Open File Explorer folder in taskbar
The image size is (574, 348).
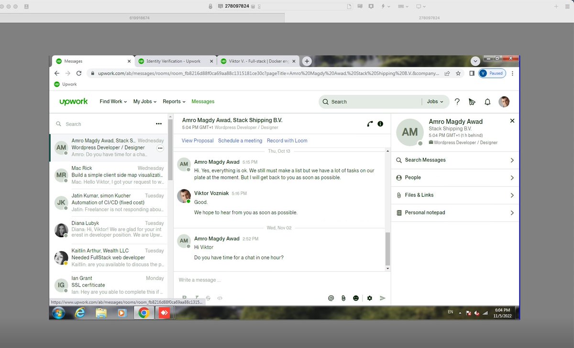point(101,313)
